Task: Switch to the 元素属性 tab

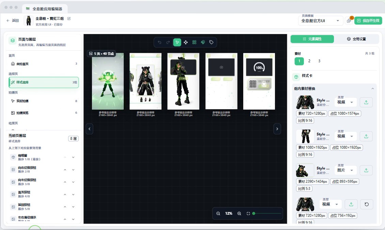Action: tap(312, 39)
